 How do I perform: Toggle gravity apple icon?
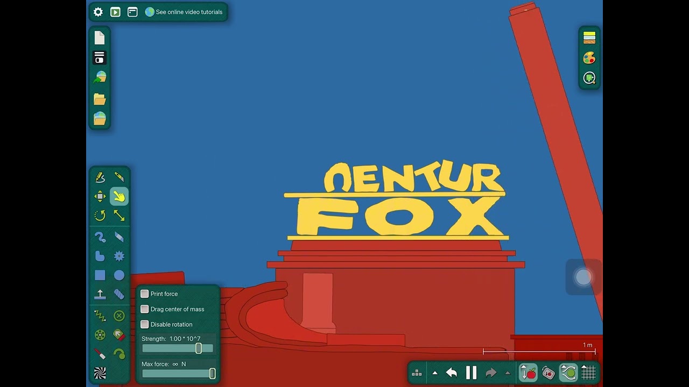[x=528, y=372]
